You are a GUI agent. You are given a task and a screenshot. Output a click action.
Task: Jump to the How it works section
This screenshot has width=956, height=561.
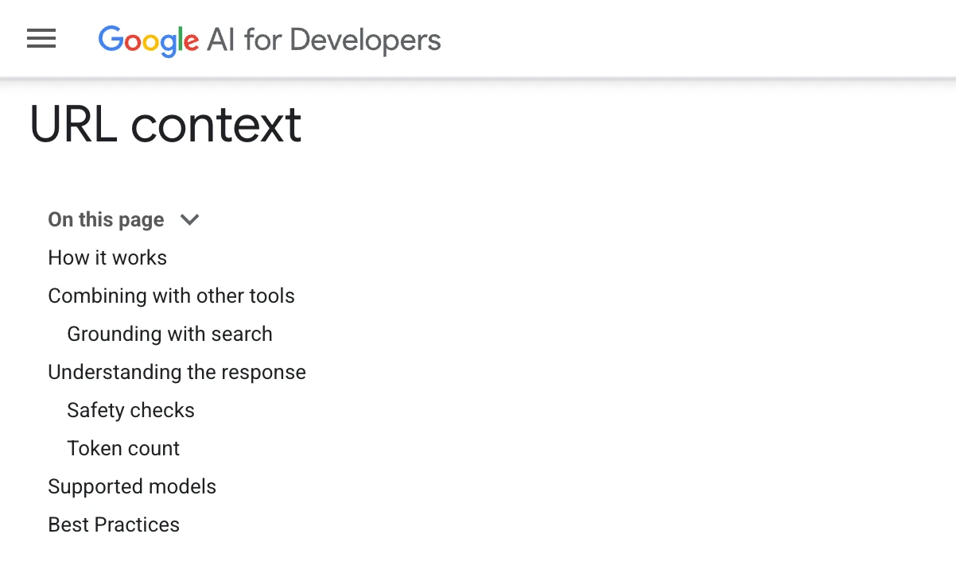click(x=107, y=257)
